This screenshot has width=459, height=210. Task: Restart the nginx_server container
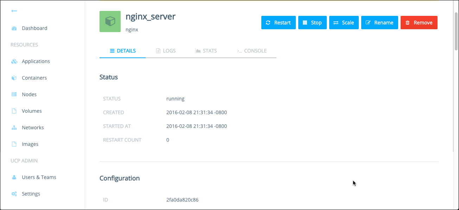click(x=278, y=23)
